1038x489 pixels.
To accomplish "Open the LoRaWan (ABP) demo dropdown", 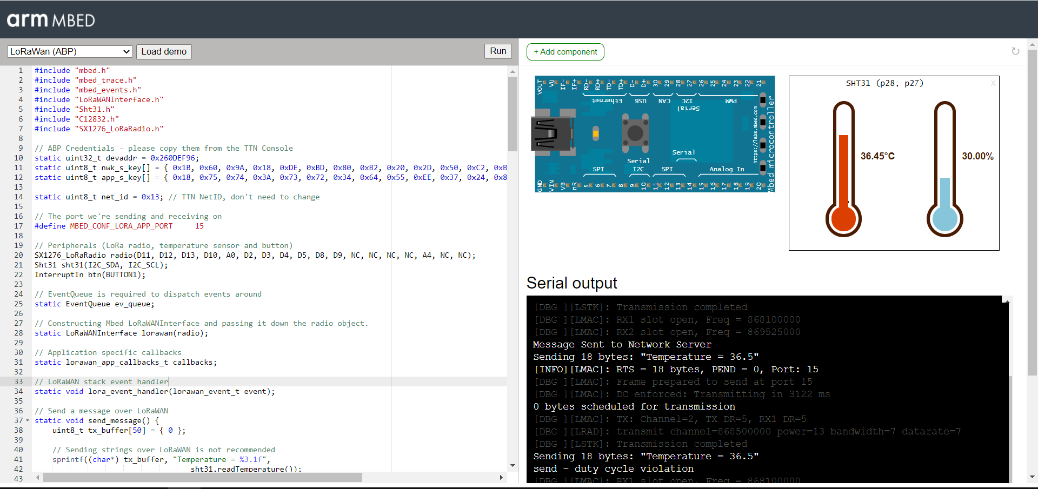I will [70, 51].
